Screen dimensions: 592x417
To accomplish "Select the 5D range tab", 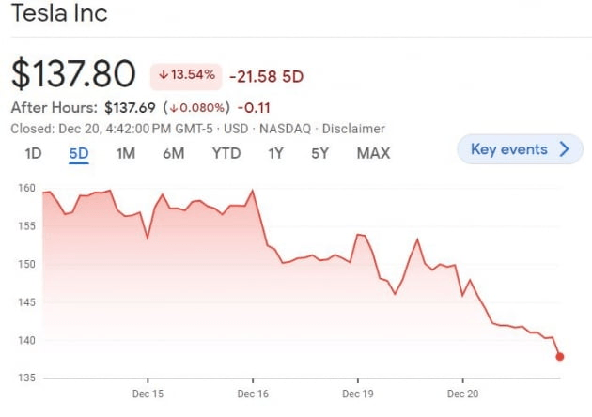I will [x=79, y=153].
